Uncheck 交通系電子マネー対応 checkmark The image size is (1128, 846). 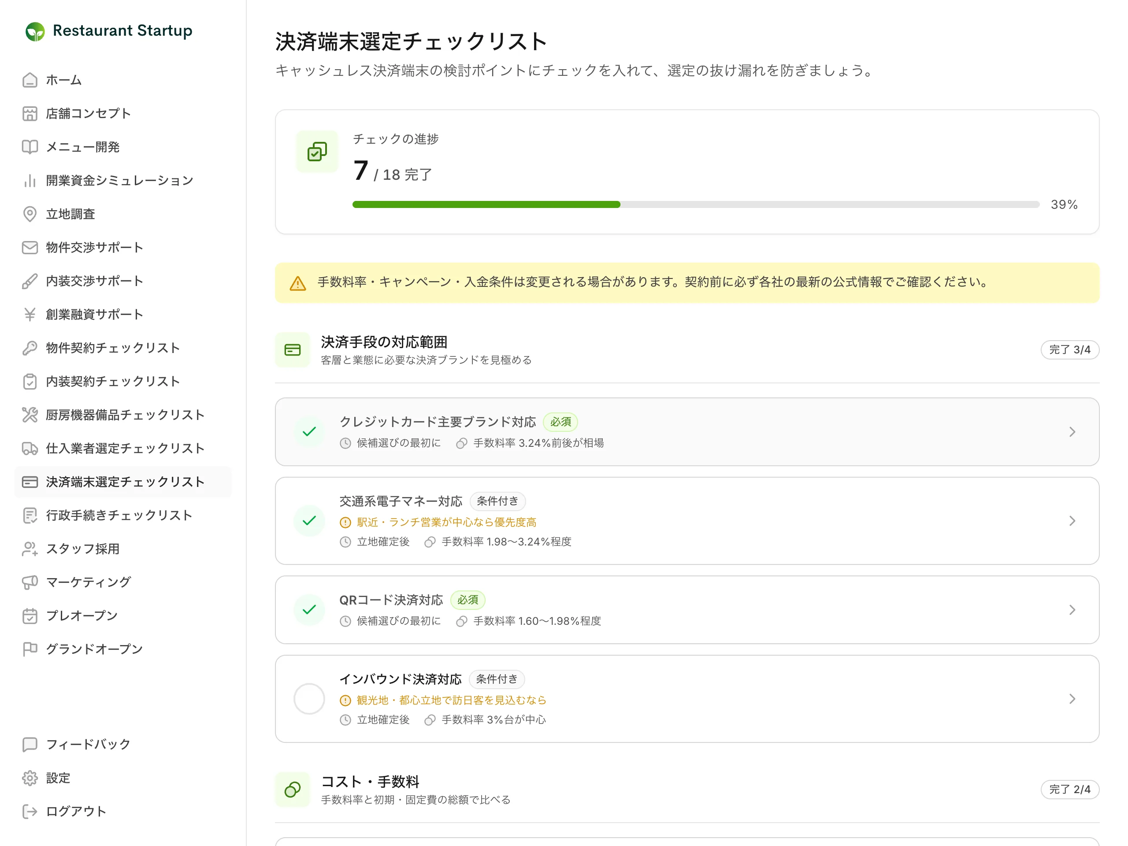(x=309, y=521)
